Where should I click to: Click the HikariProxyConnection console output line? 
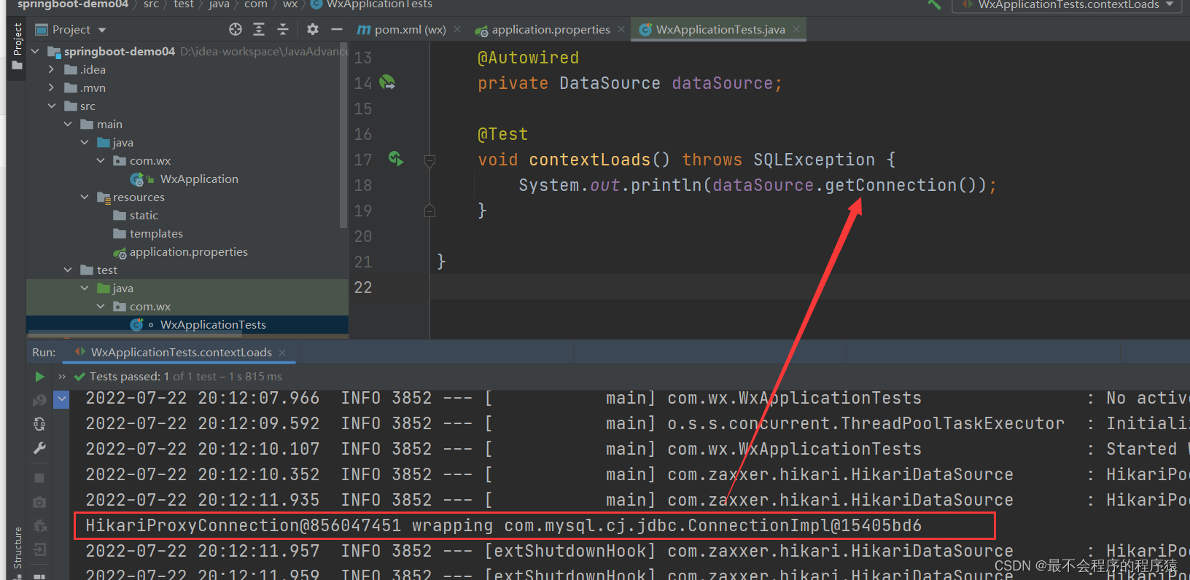coord(503,525)
